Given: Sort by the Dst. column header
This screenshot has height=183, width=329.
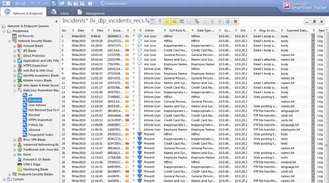Looking at the screenshot, I should coord(243,30).
